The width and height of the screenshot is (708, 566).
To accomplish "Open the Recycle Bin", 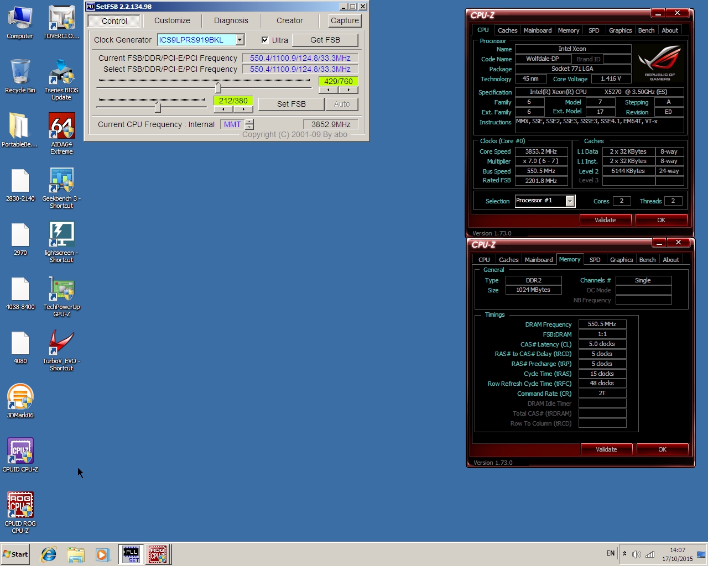I will click(x=20, y=76).
